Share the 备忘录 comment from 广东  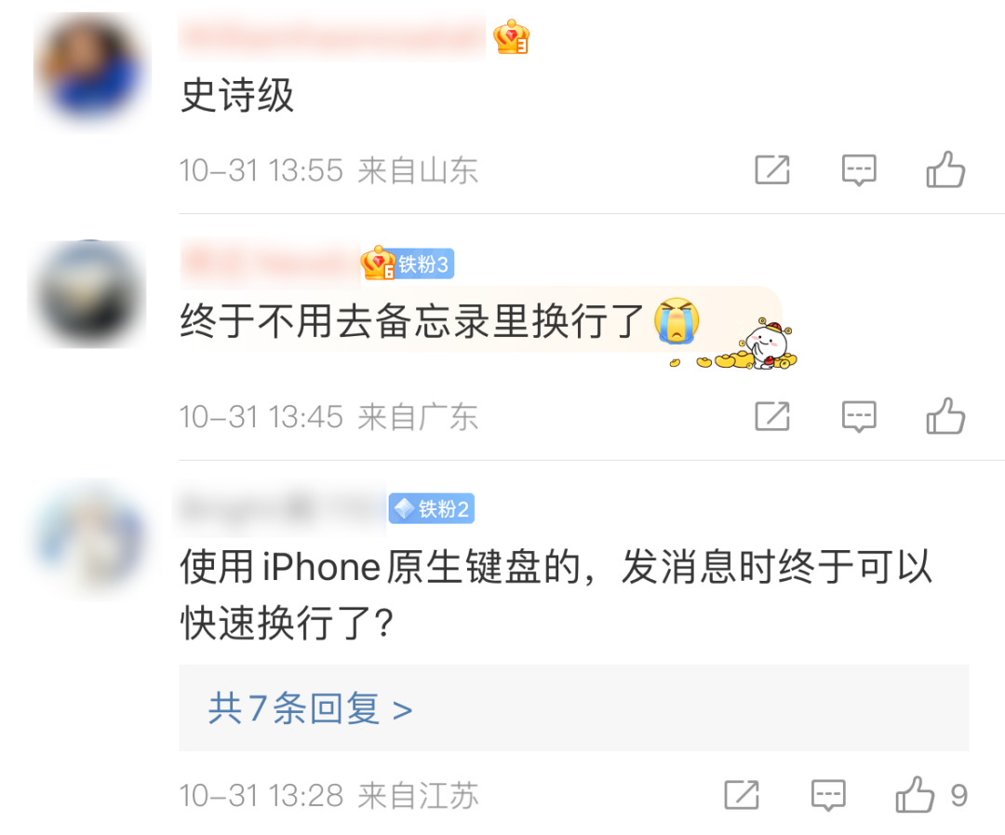[772, 416]
